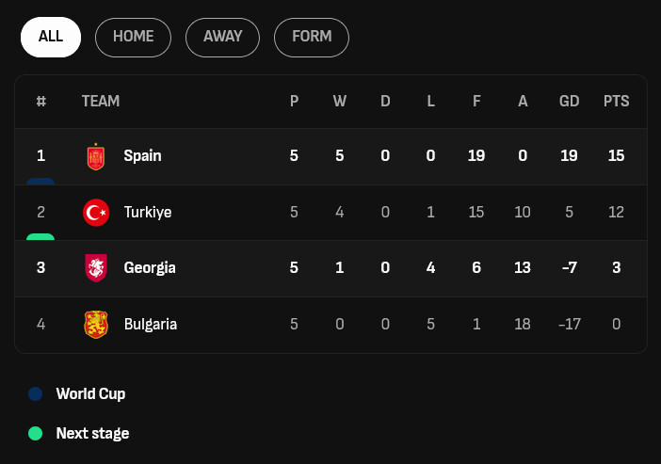Click Spain's 15 points value
This screenshot has height=464, width=661.
[x=616, y=156]
